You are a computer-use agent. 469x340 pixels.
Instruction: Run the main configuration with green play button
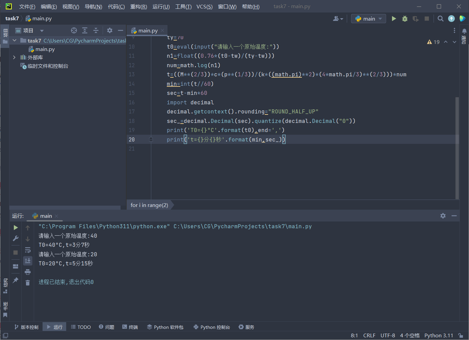(x=394, y=19)
